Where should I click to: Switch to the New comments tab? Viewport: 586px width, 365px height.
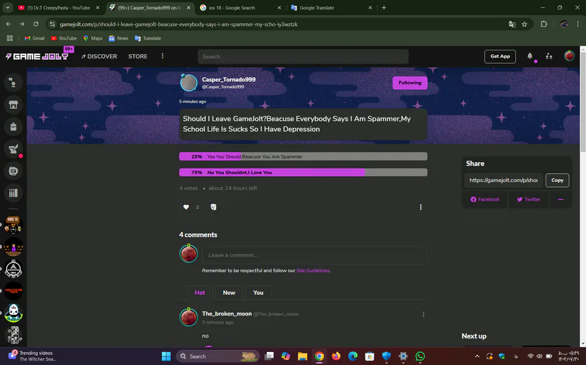[229, 293]
